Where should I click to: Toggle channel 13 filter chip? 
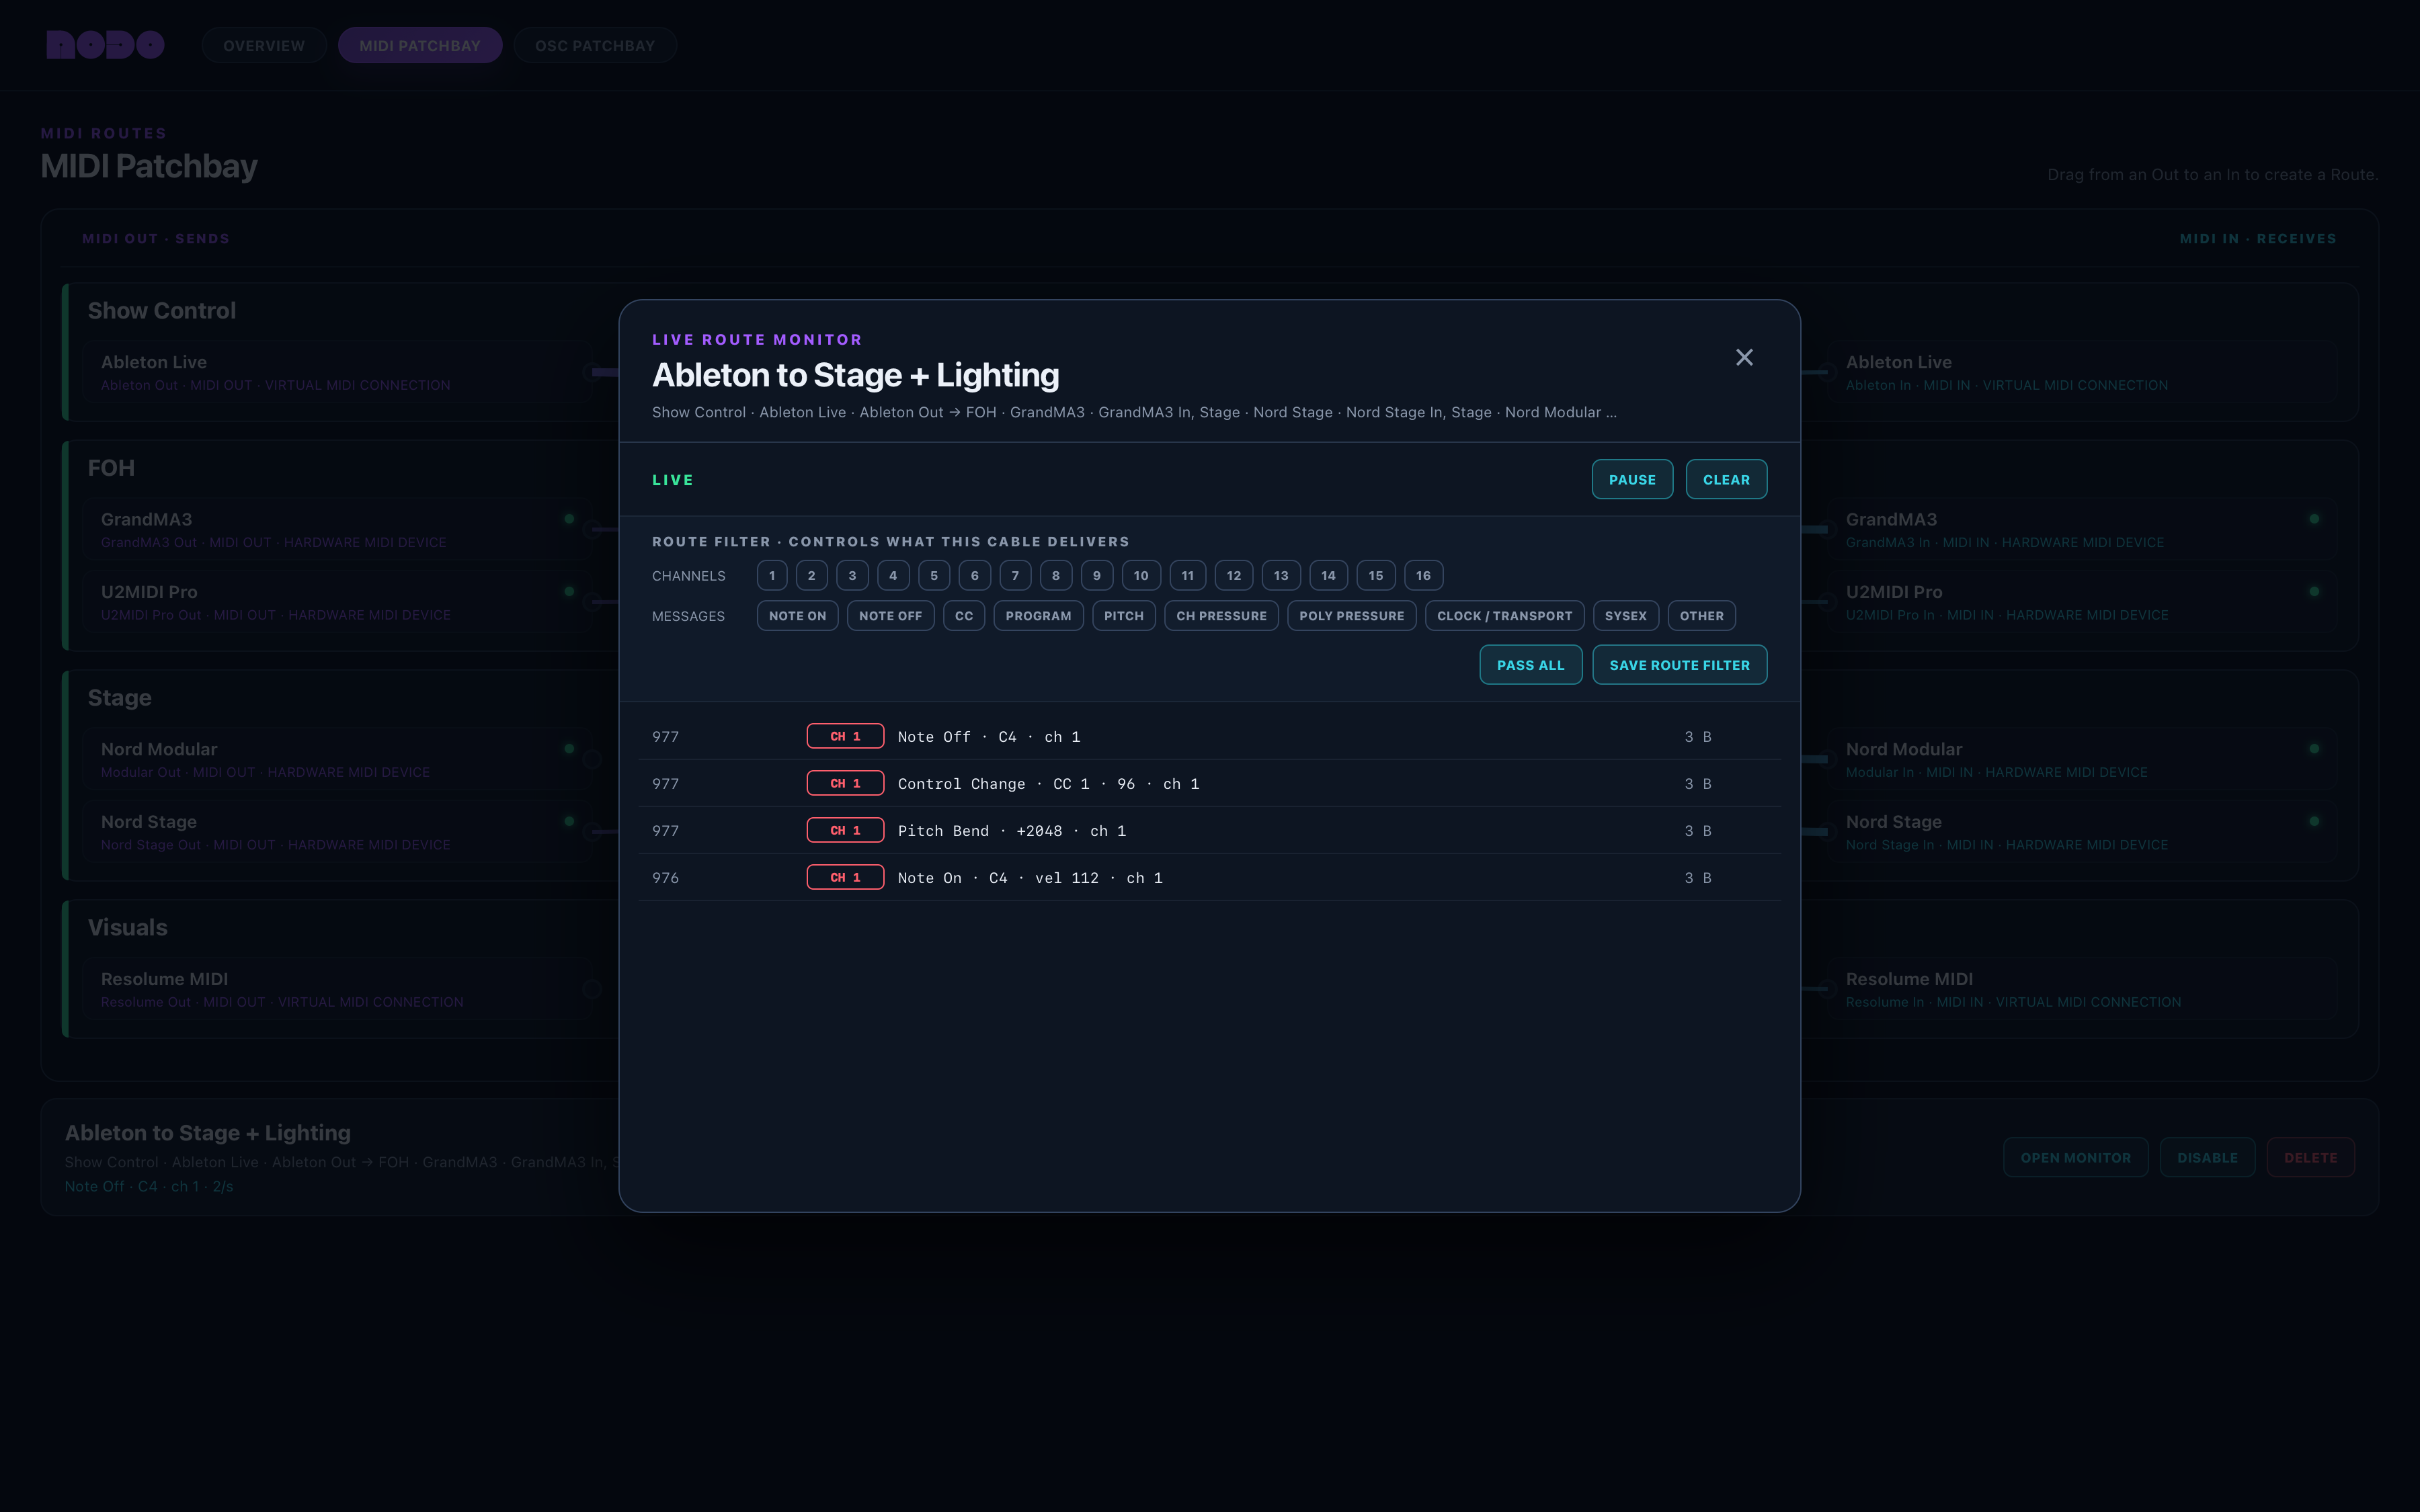[1281, 575]
